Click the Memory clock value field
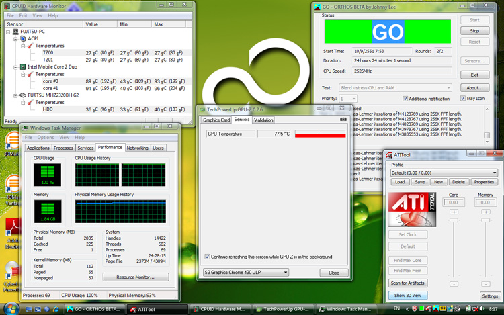Image resolution: width=504 pixels, height=315 pixels. [485, 202]
